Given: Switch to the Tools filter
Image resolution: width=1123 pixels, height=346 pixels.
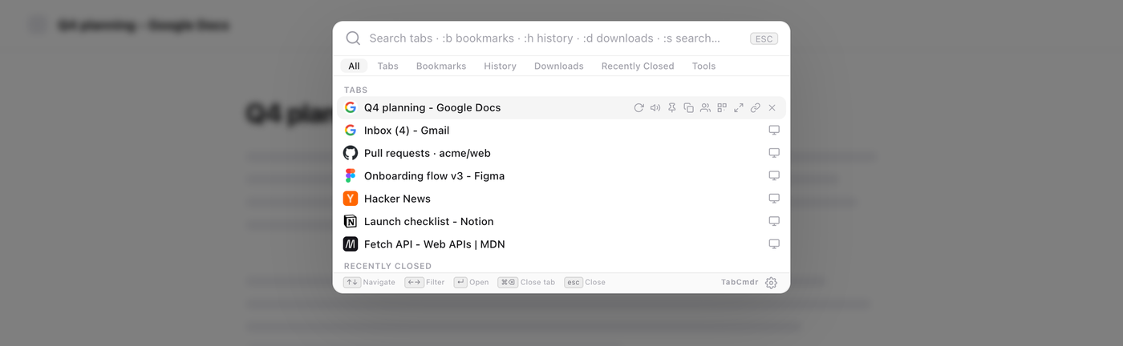Looking at the screenshot, I should [703, 66].
